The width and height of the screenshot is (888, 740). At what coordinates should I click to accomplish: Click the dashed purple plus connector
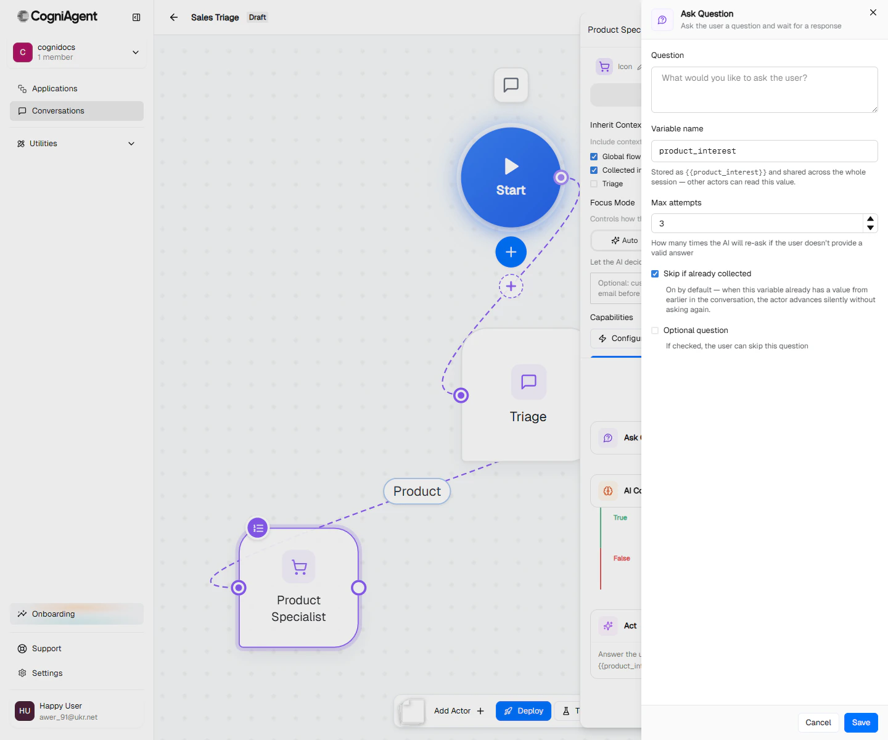click(x=511, y=286)
